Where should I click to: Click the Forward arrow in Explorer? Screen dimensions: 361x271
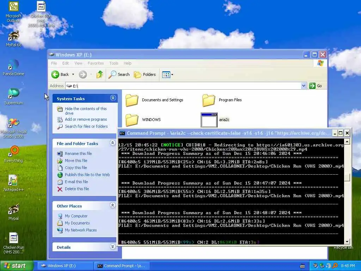click(82, 74)
